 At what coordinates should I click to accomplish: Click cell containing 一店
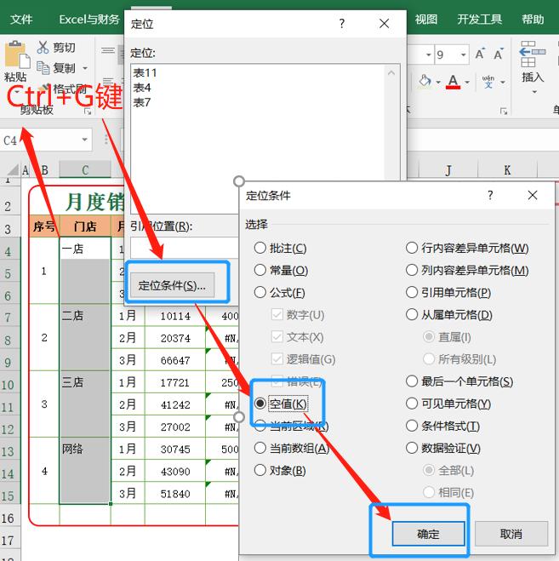click(x=85, y=249)
